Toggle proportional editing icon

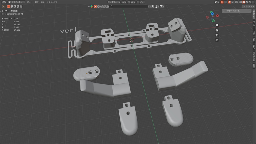138,2
